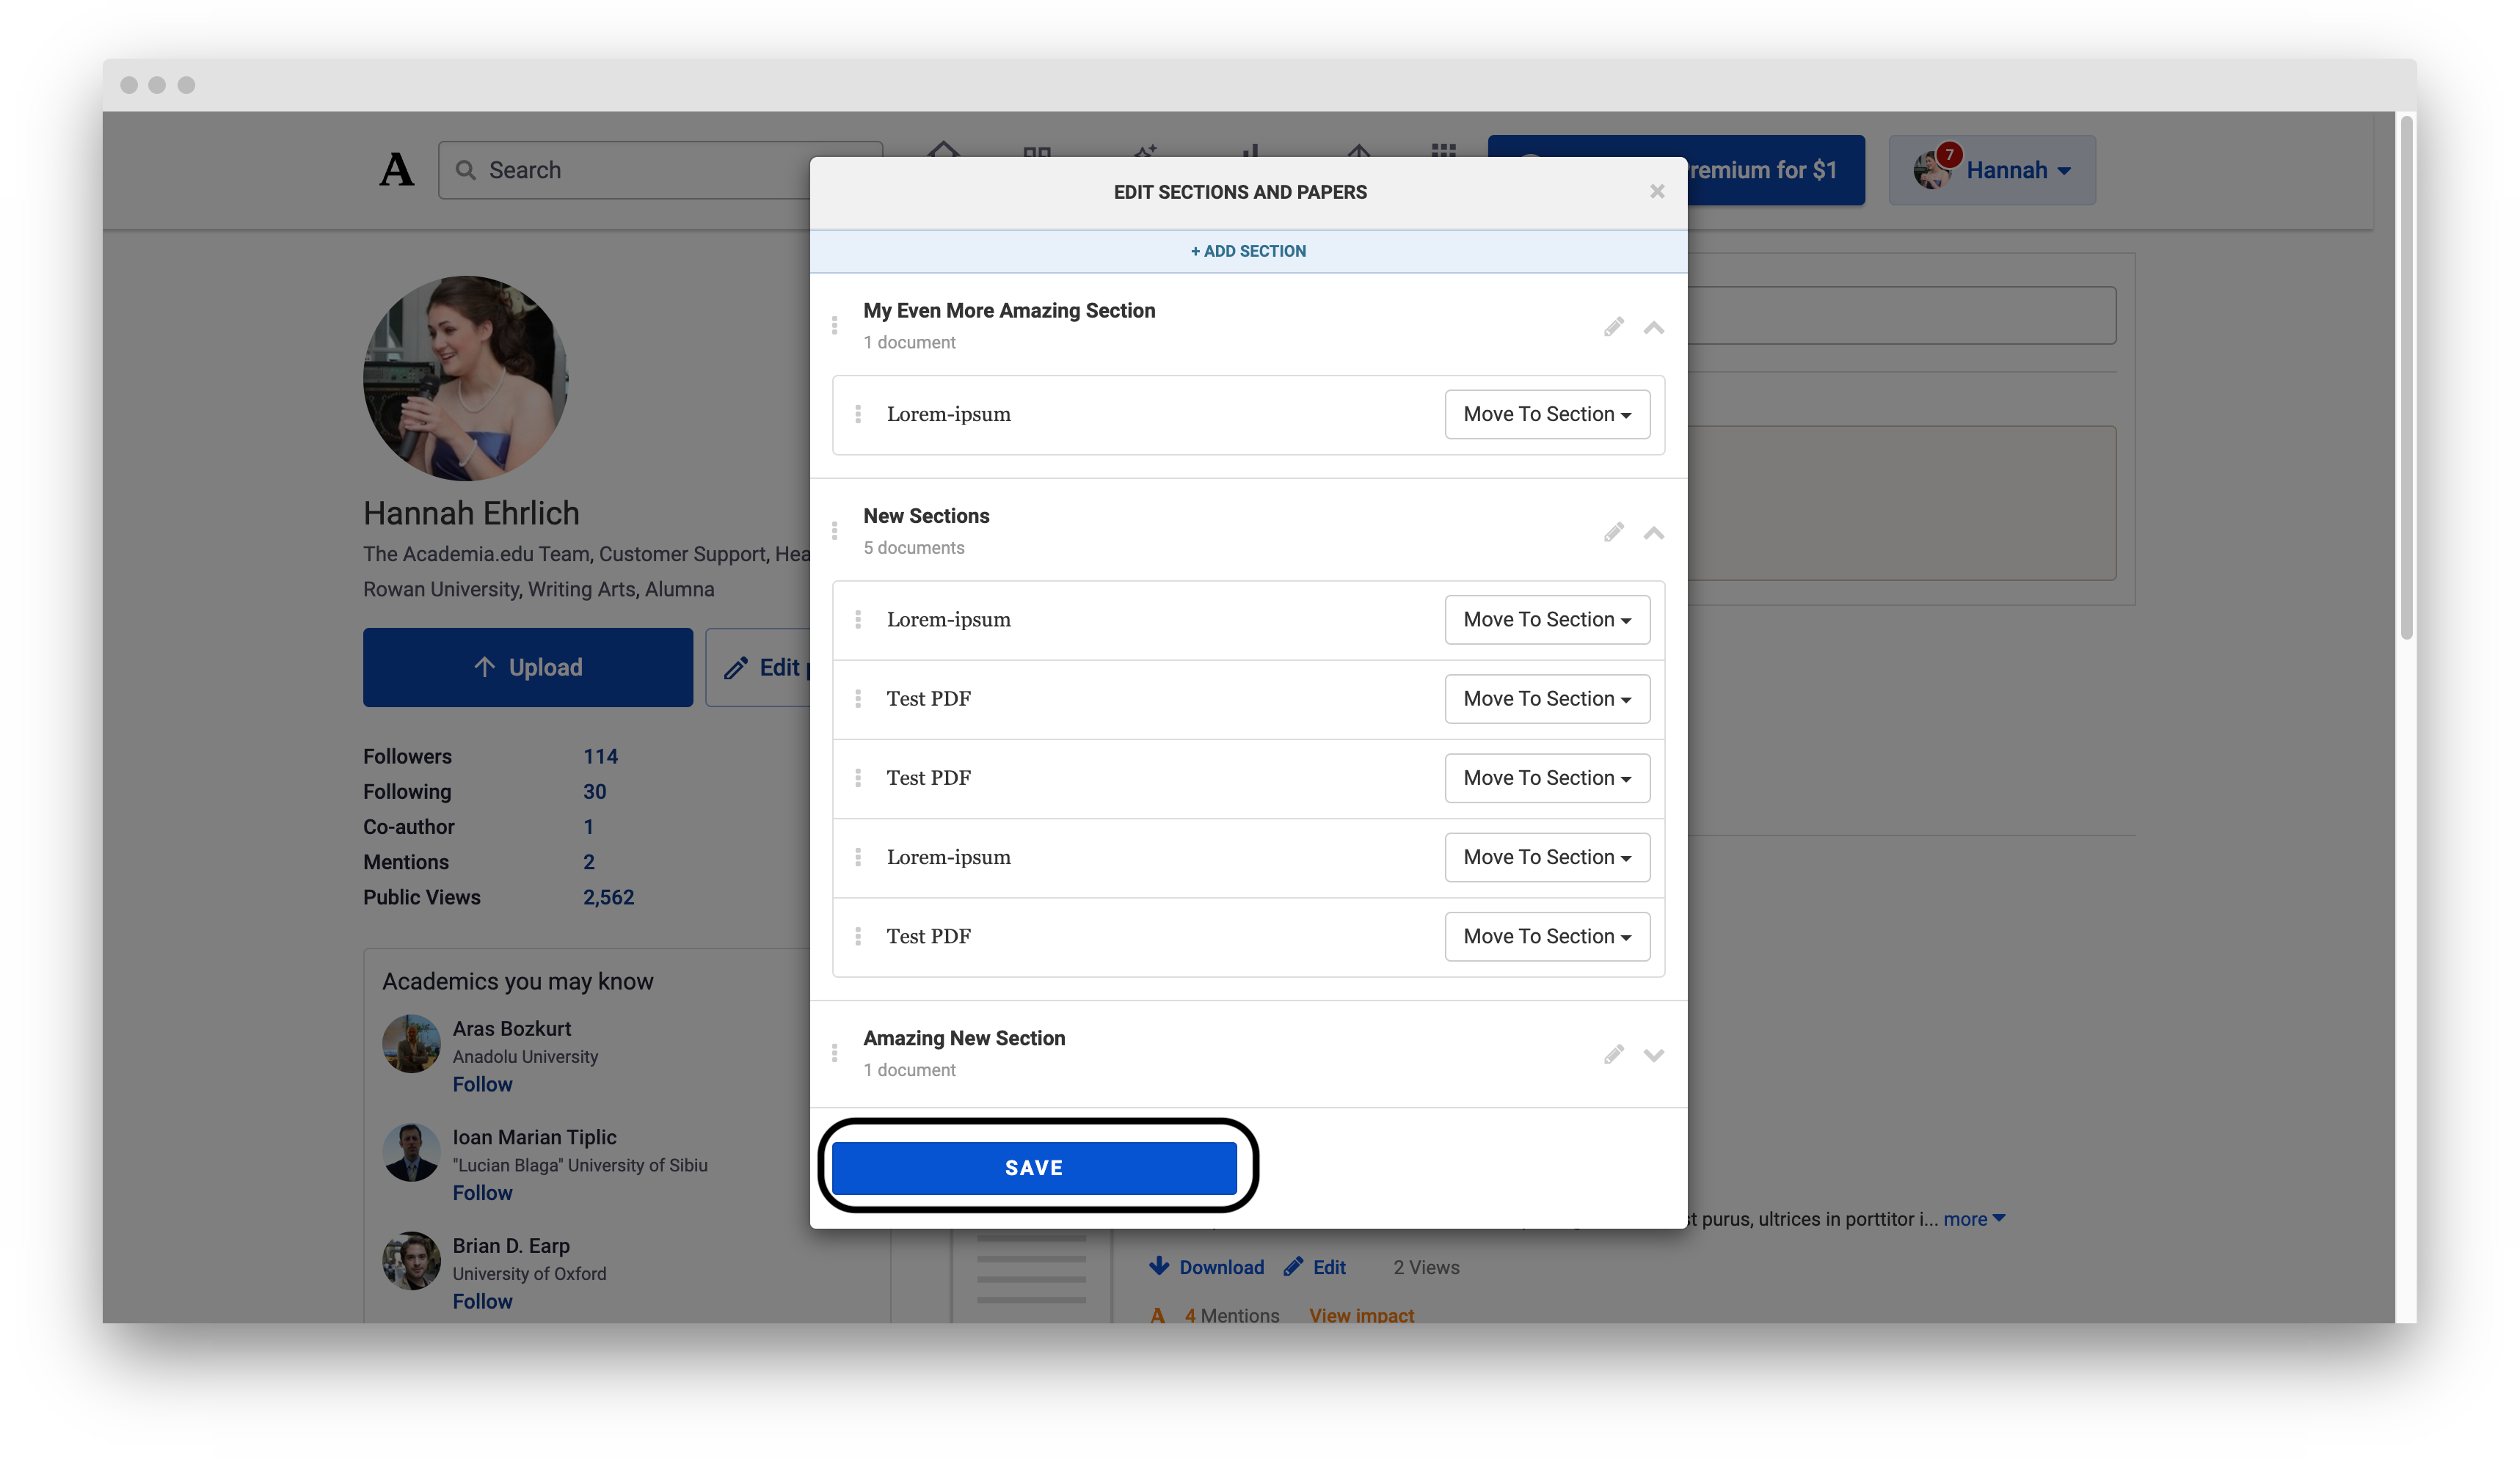The height and width of the screenshot is (1470, 2520).
Task: Click Brian D. Earp's avatar
Action: pyautogui.click(x=411, y=1261)
